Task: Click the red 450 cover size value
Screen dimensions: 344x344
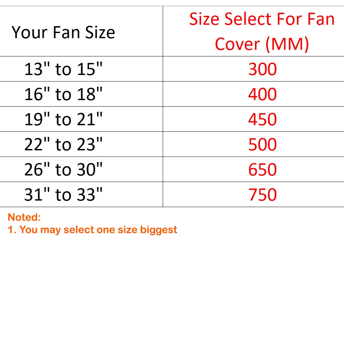Action: click(x=262, y=119)
